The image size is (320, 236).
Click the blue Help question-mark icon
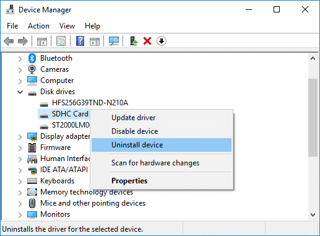click(x=80, y=41)
